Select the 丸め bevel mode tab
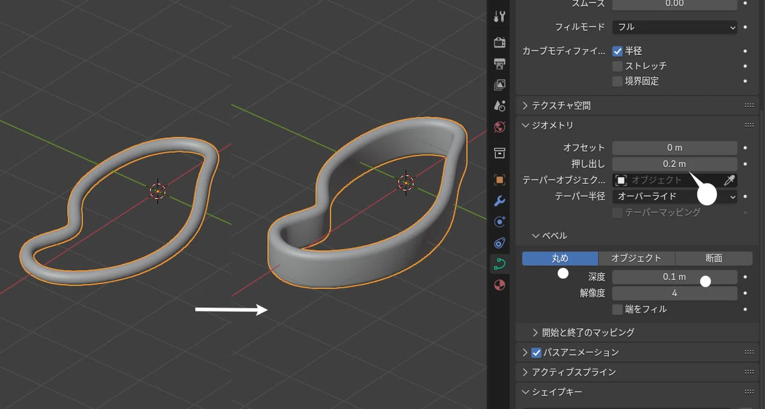 coord(560,258)
